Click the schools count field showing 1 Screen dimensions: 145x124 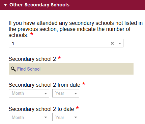tap(66, 43)
